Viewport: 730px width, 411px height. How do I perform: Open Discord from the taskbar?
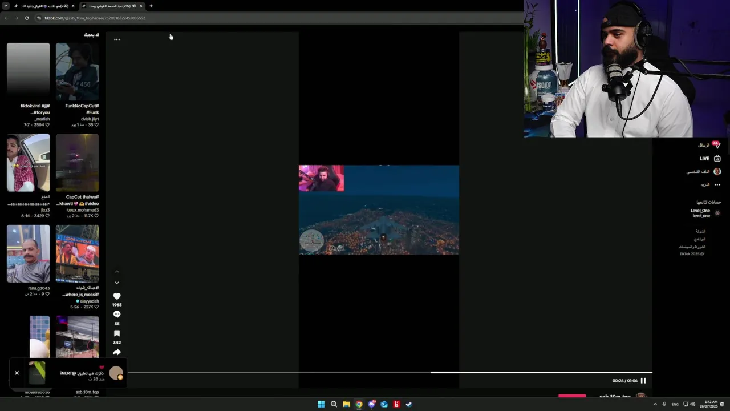[x=371, y=404]
